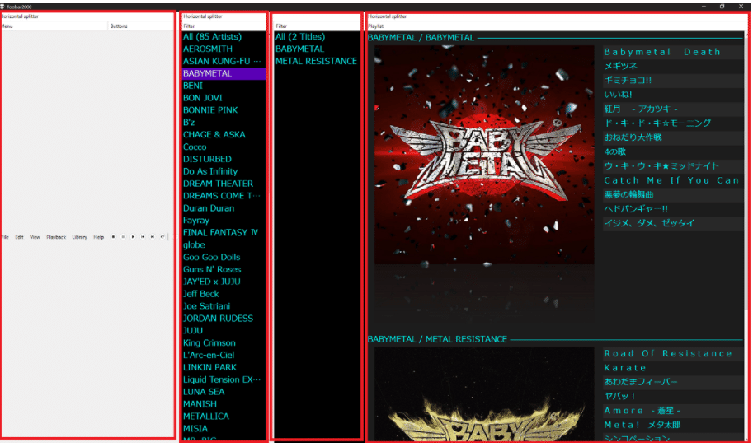Image resolution: width=753 pixels, height=447 pixels.
Task: Select track おねだり大作戦
Action: (x=673, y=137)
